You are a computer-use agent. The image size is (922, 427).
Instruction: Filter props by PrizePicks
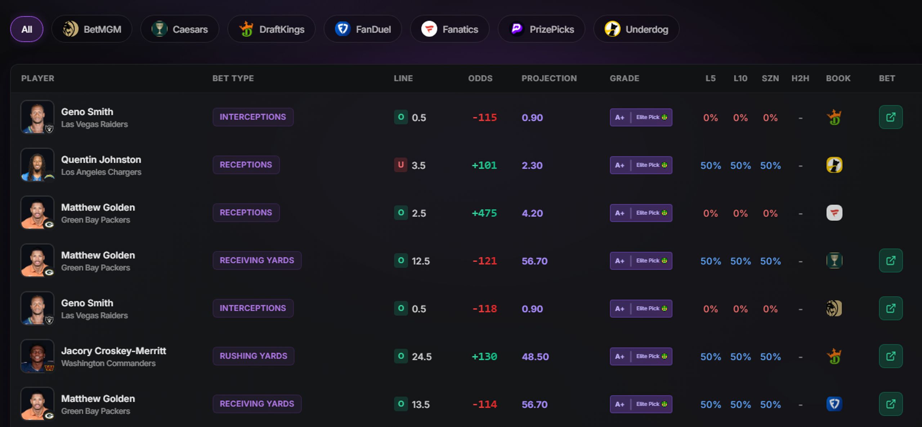coord(541,29)
